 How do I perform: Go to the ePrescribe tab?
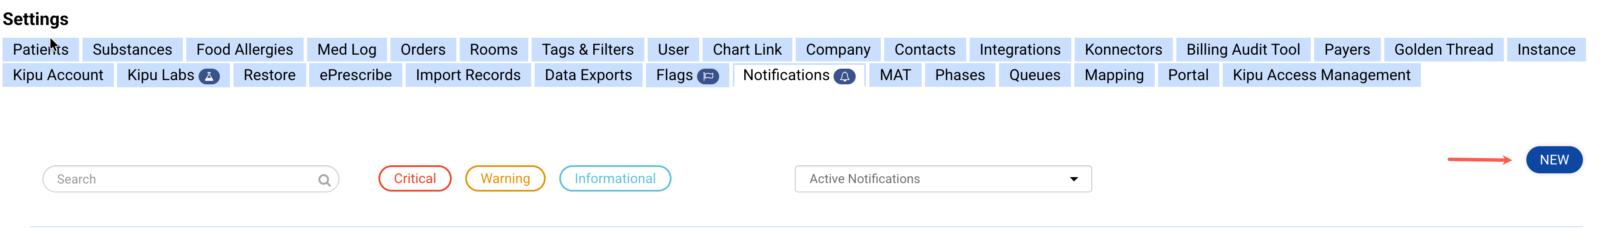(x=355, y=75)
